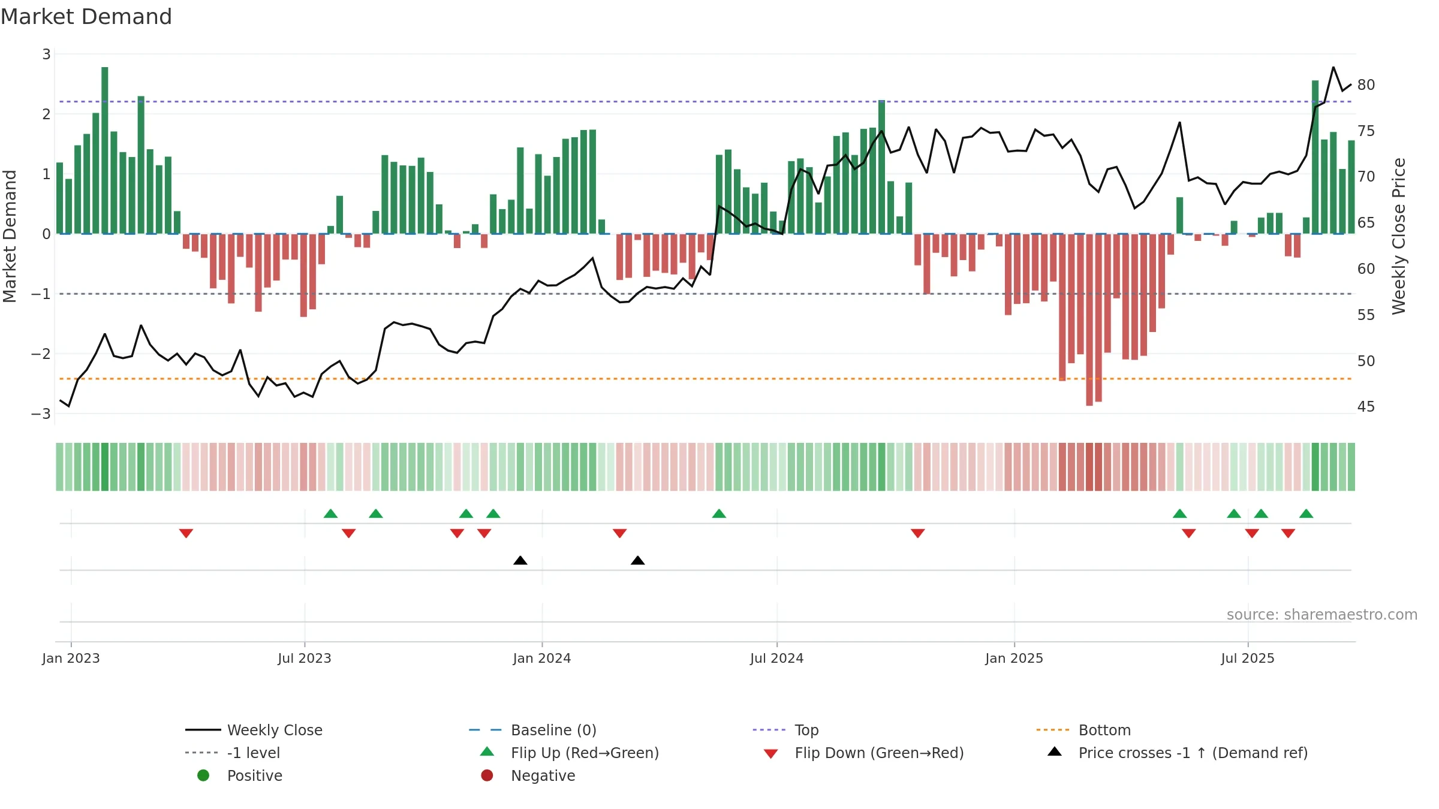The height and width of the screenshot is (809, 1439).
Task: Click the Jul 2023 x-axis label
Action: (305, 658)
